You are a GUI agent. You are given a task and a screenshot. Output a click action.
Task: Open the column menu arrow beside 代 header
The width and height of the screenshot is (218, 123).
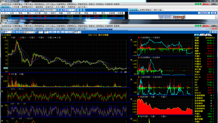tap(2, 13)
